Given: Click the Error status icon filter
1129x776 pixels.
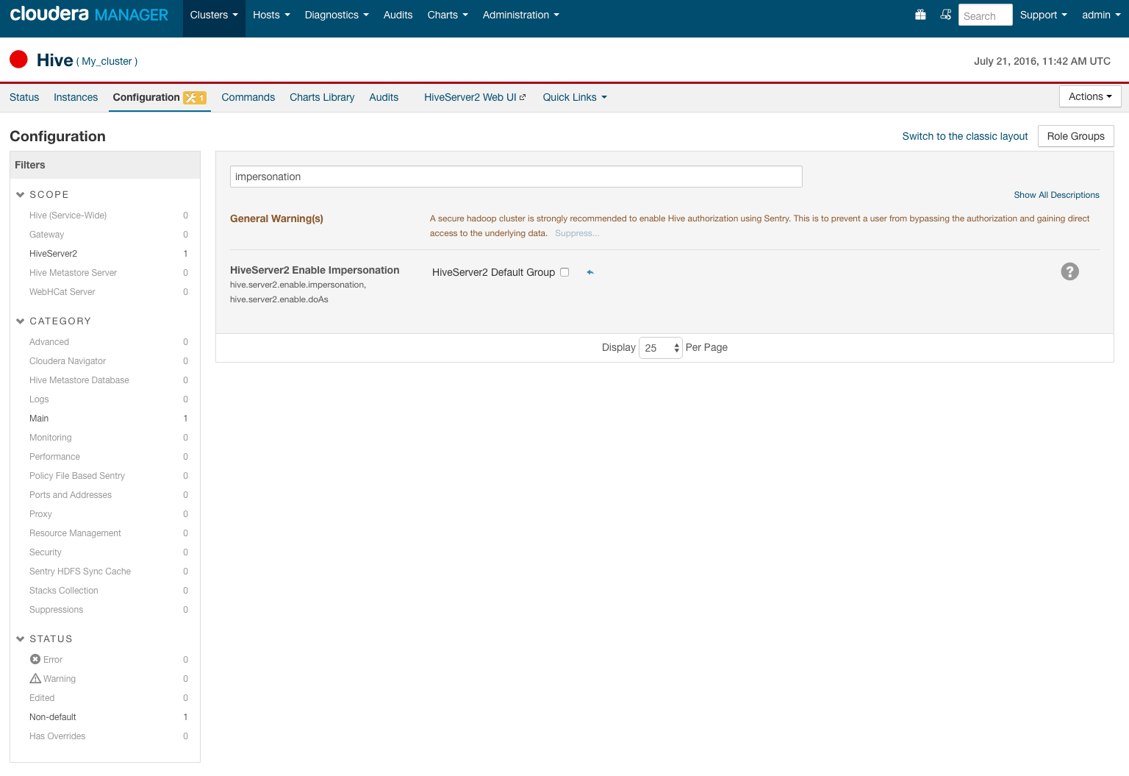Looking at the screenshot, I should 35,659.
